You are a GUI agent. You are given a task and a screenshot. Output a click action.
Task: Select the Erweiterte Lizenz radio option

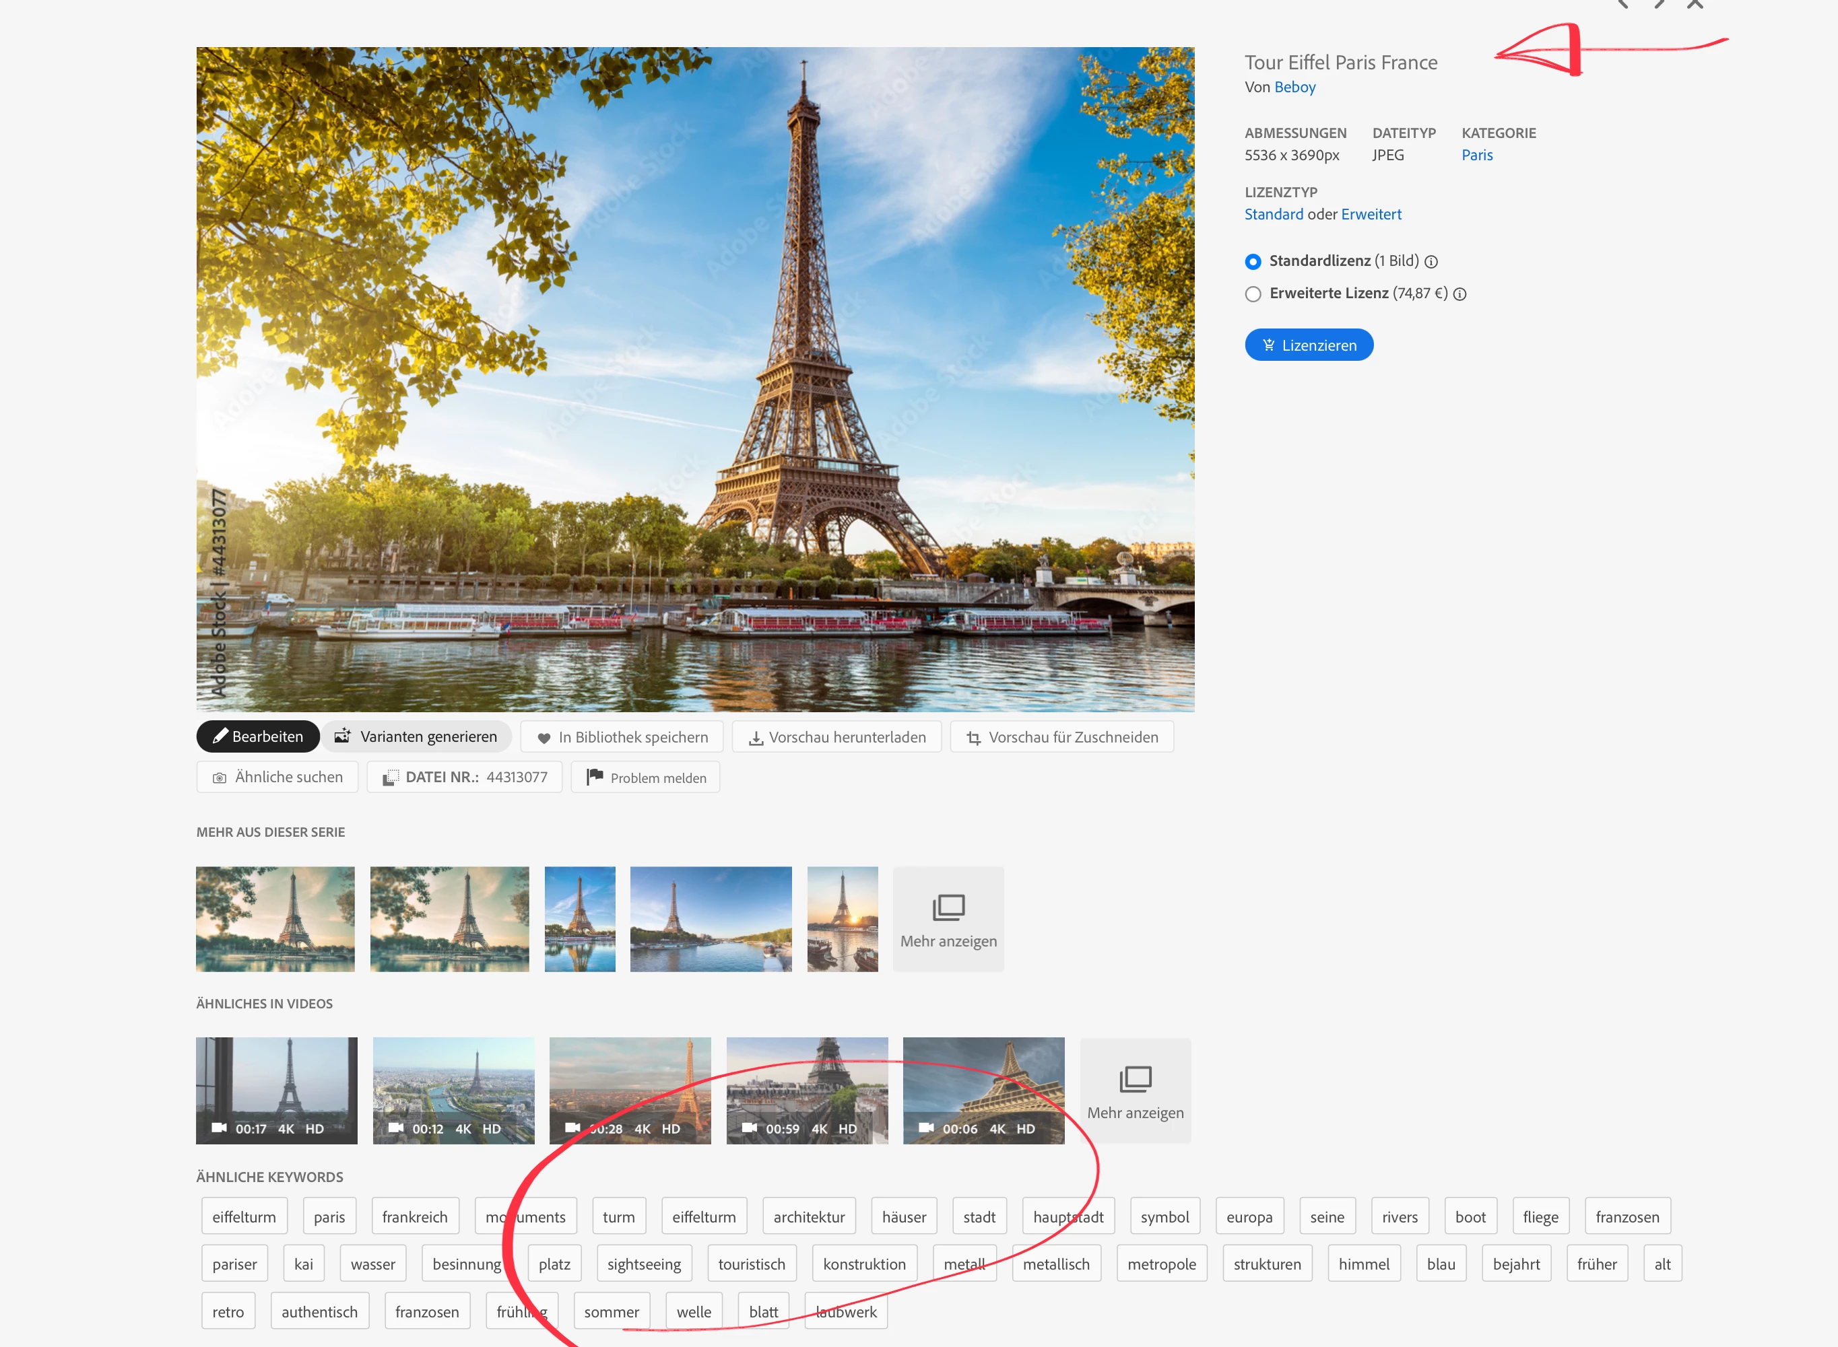[x=1253, y=294]
